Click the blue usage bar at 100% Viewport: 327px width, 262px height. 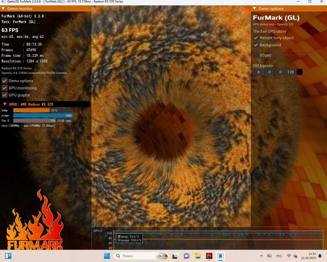click(43, 116)
